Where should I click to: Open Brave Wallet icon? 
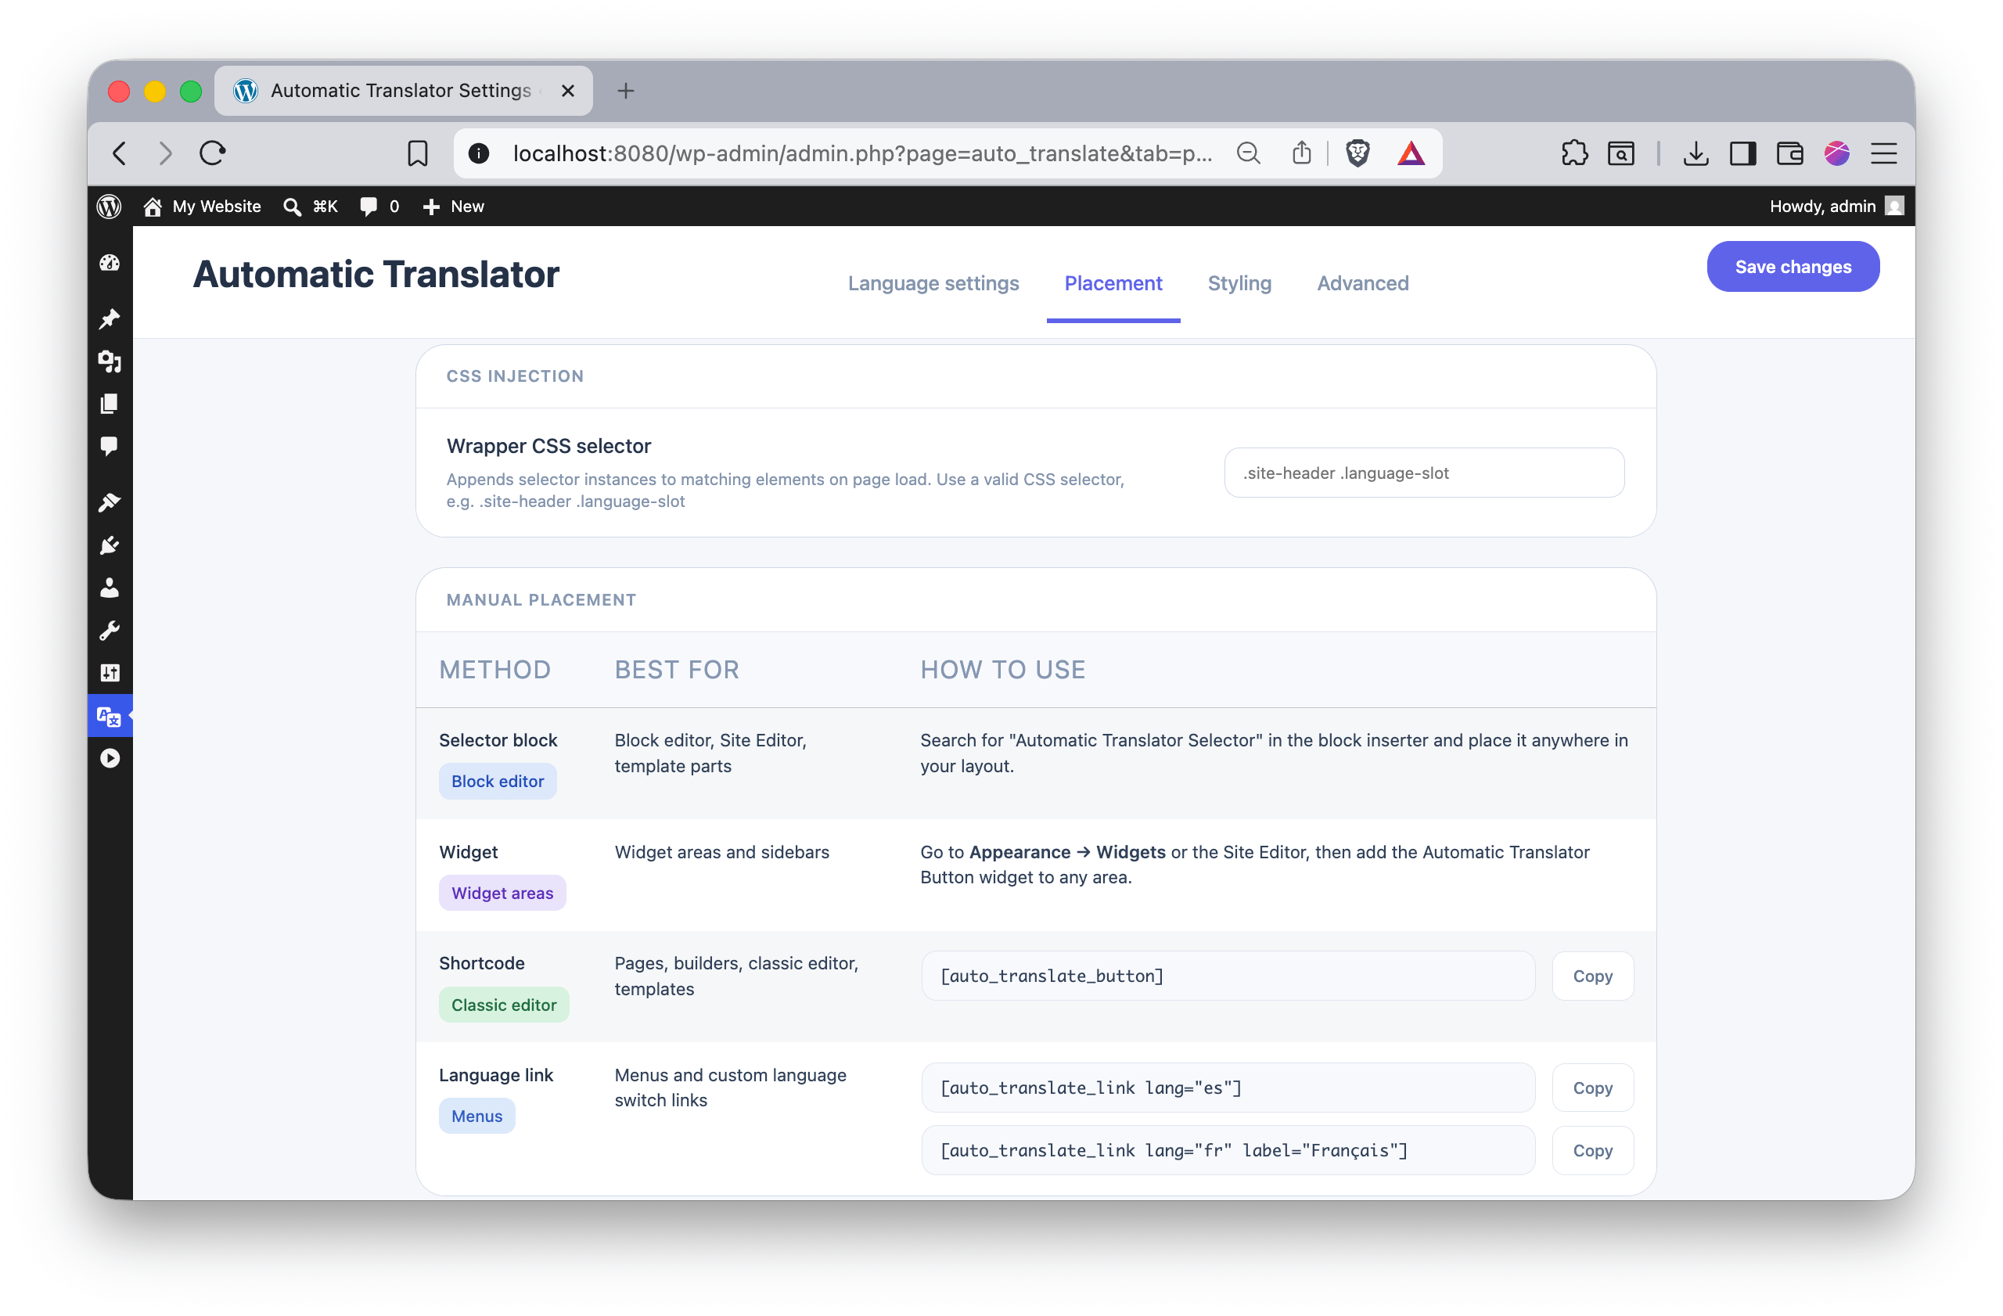[x=1789, y=153]
